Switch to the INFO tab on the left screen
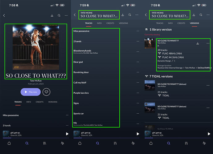 [29, 102]
